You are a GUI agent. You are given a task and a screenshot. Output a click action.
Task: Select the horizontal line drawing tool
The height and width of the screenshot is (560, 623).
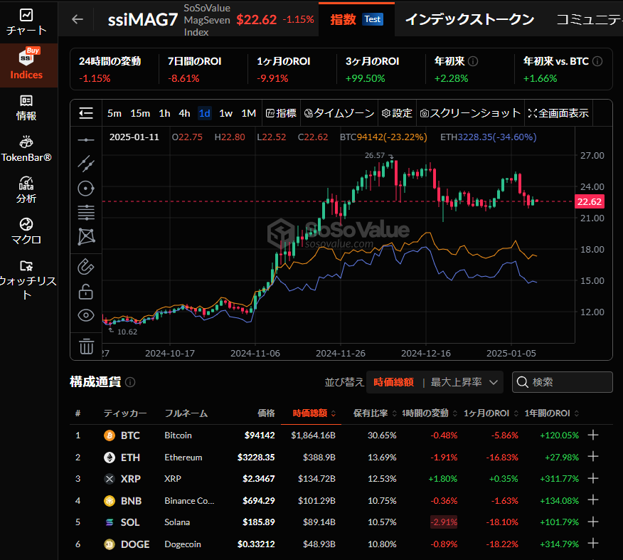point(86,140)
